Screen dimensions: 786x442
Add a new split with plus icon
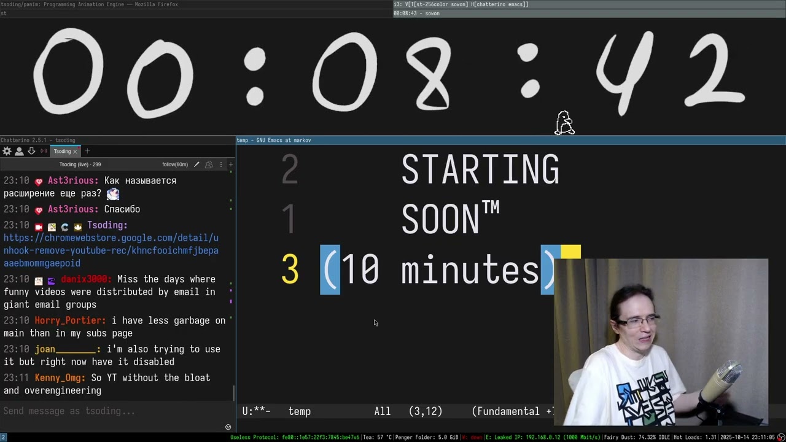[231, 165]
